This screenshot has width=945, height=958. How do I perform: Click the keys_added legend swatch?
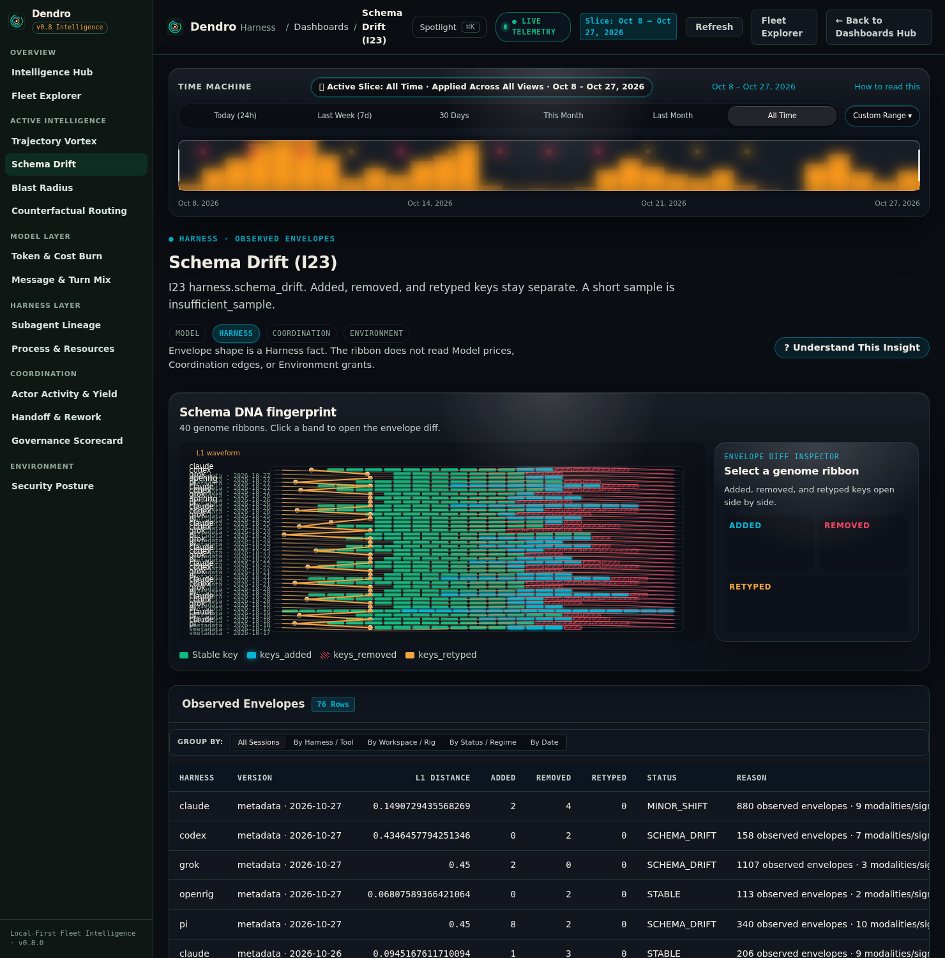pyautogui.click(x=252, y=655)
